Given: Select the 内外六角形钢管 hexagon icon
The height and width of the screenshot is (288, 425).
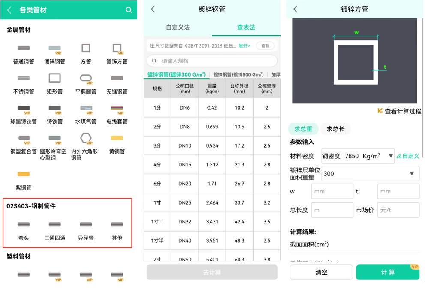Looking at the screenshot, I should tap(86, 138).
